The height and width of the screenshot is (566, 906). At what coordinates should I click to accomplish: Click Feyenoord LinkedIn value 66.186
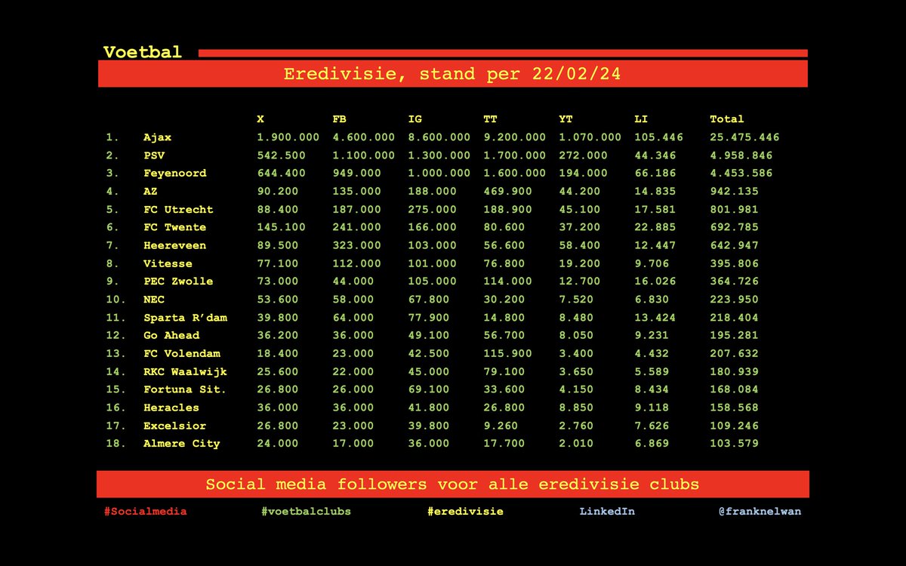(x=655, y=173)
